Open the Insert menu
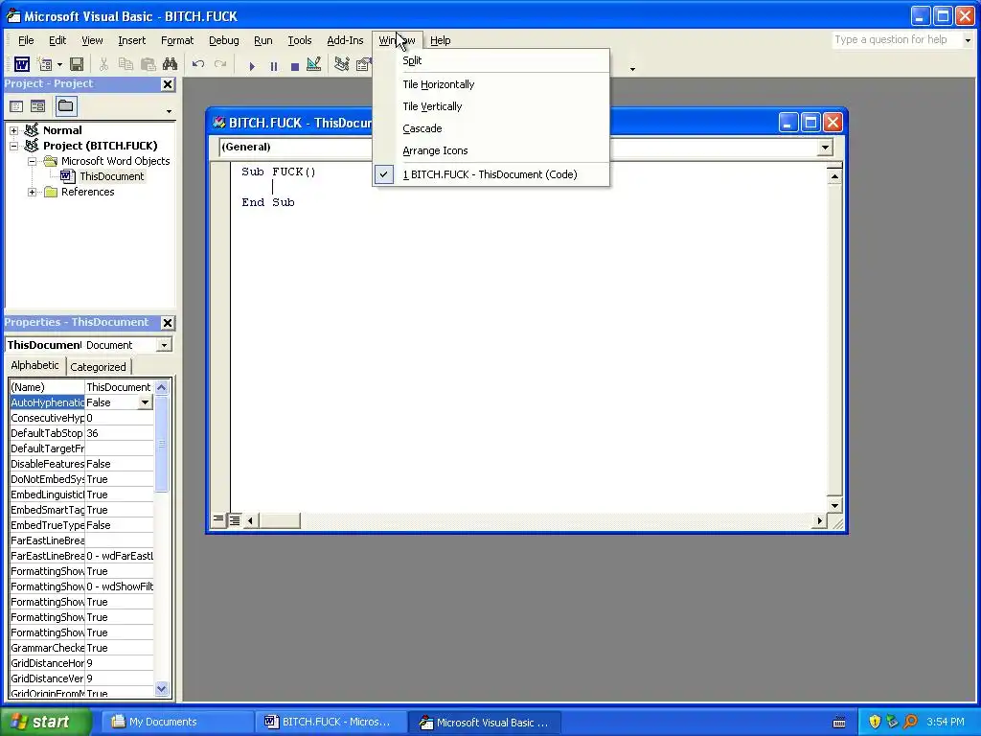This screenshot has width=981, height=736. click(x=131, y=40)
